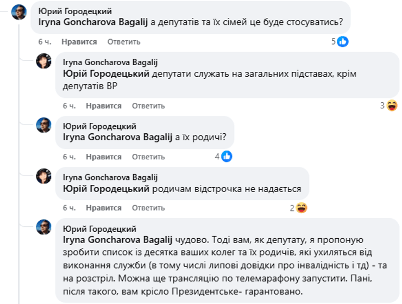Open Юрий's avatar on the 'а їх родичі?' reply
The height and width of the screenshot is (304, 402).
44,125
